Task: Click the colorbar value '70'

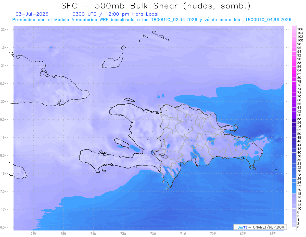Action: 299,96
